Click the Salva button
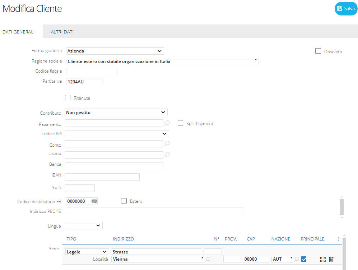Screen dimensions: 358x270 [346, 9]
